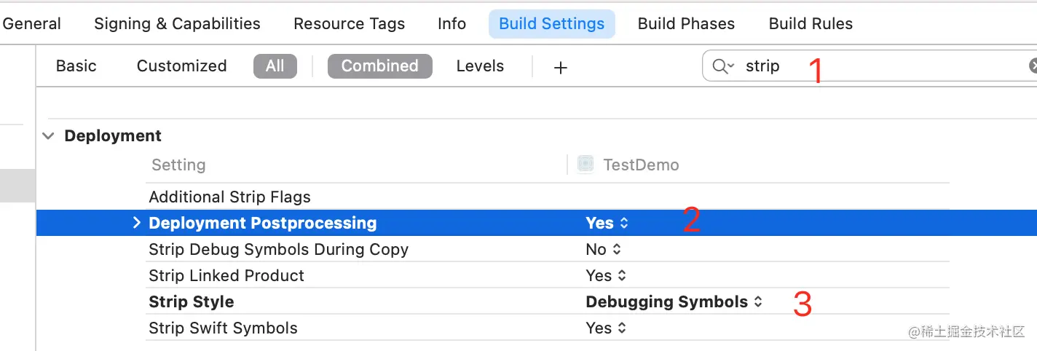Clear the search field text
The height and width of the screenshot is (351, 1037).
1033,66
